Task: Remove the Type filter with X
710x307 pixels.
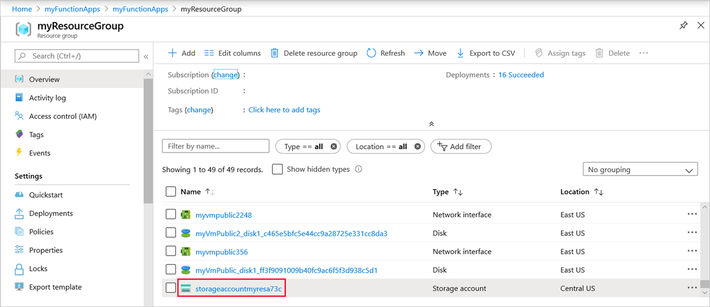Action: [x=334, y=147]
